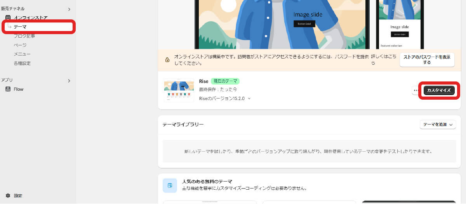
Task: Click the mobile preview of the theme
Action: (400, 23)
